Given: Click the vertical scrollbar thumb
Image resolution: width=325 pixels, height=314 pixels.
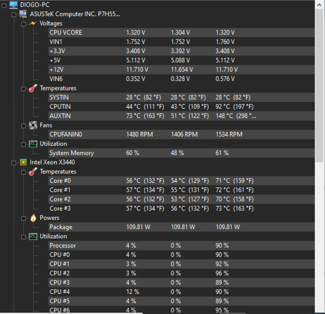Looking at the screenshot, I should [x=320, y=86].
